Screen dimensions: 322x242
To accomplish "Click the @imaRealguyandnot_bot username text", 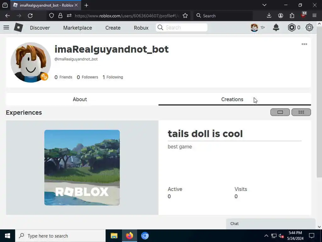I will point(76,59).
